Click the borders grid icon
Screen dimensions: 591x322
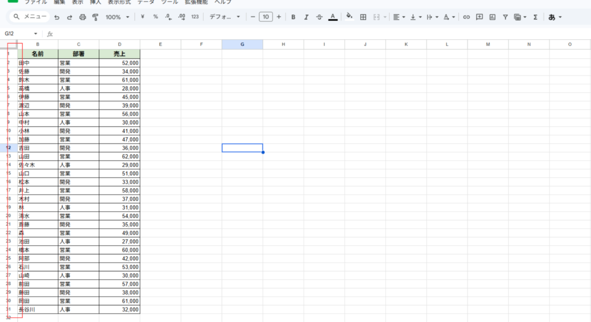click(x=363, y=17)
